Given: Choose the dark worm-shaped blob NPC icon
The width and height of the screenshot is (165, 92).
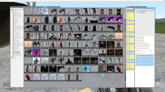Looking at the screenshot, I should tap(111, 28).
